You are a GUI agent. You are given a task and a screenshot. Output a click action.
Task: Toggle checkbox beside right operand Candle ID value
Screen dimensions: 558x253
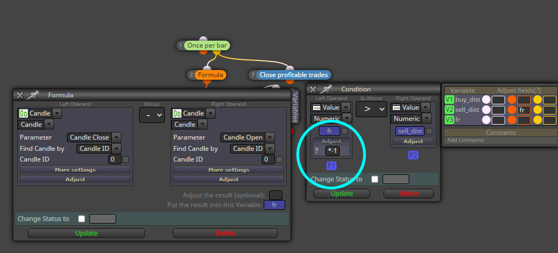(279, 159)
